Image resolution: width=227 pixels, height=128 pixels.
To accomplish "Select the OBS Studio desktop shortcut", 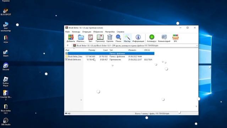I will pos(6,122).
